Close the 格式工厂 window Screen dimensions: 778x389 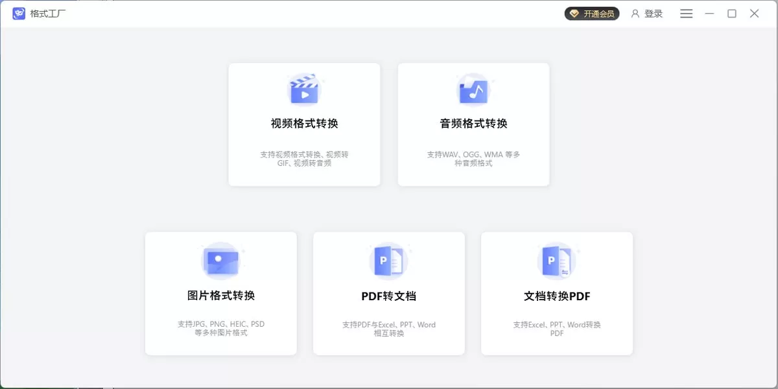(x=755, y=14)
